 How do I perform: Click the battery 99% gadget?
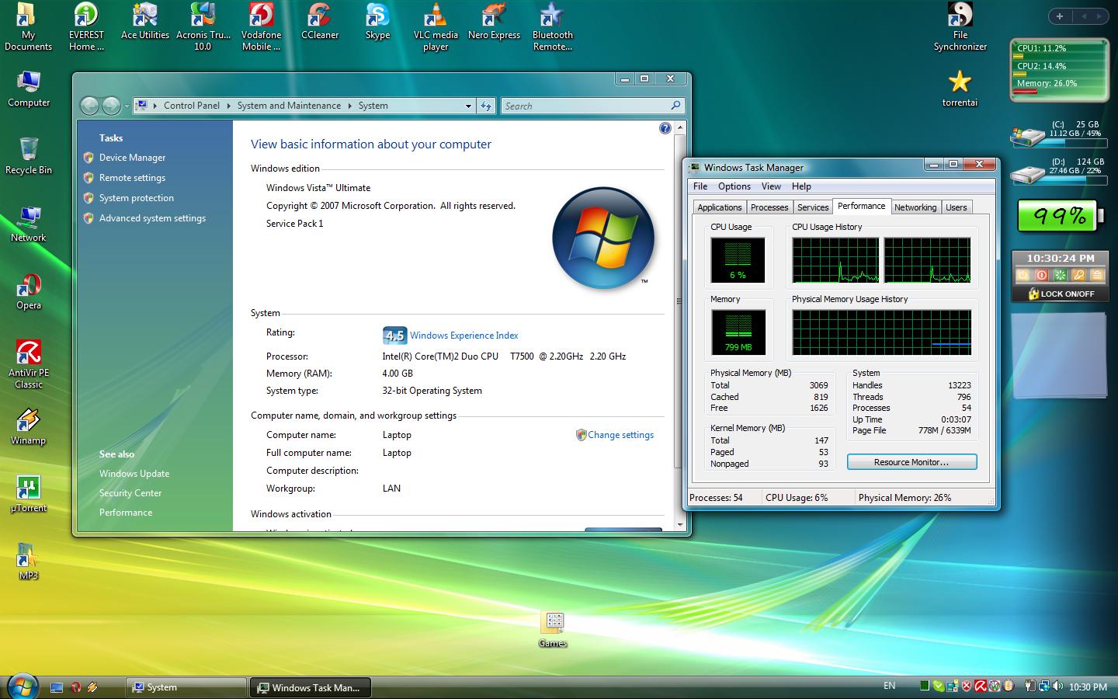[1061, 215]
